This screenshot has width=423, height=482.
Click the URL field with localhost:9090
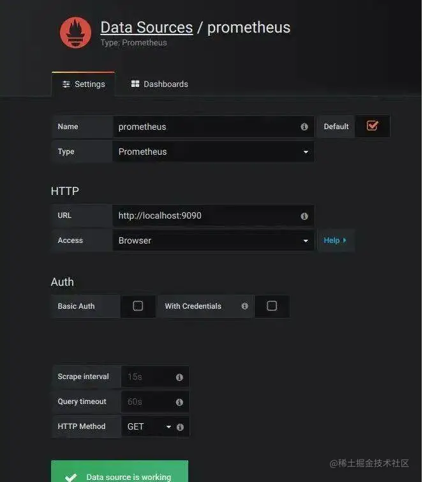[x=213, y=216]
